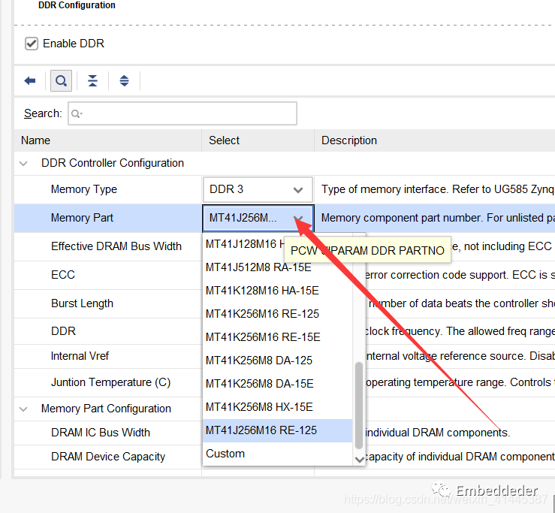
Task: Click the dropdown list scrollbar thumb
Action: click(x=359, y=406)
